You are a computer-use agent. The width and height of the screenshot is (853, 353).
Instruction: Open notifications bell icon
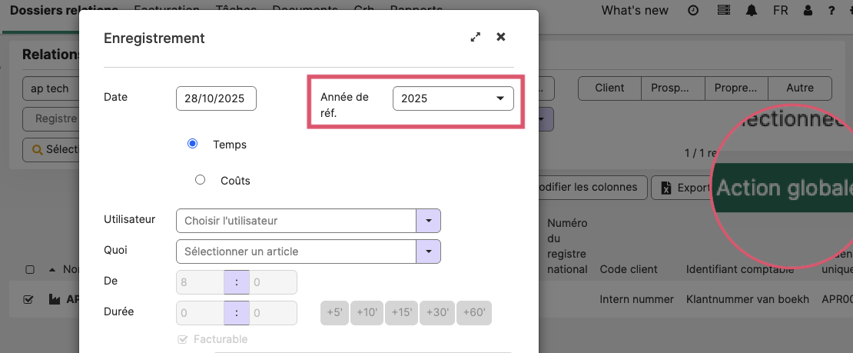[752, 10]
